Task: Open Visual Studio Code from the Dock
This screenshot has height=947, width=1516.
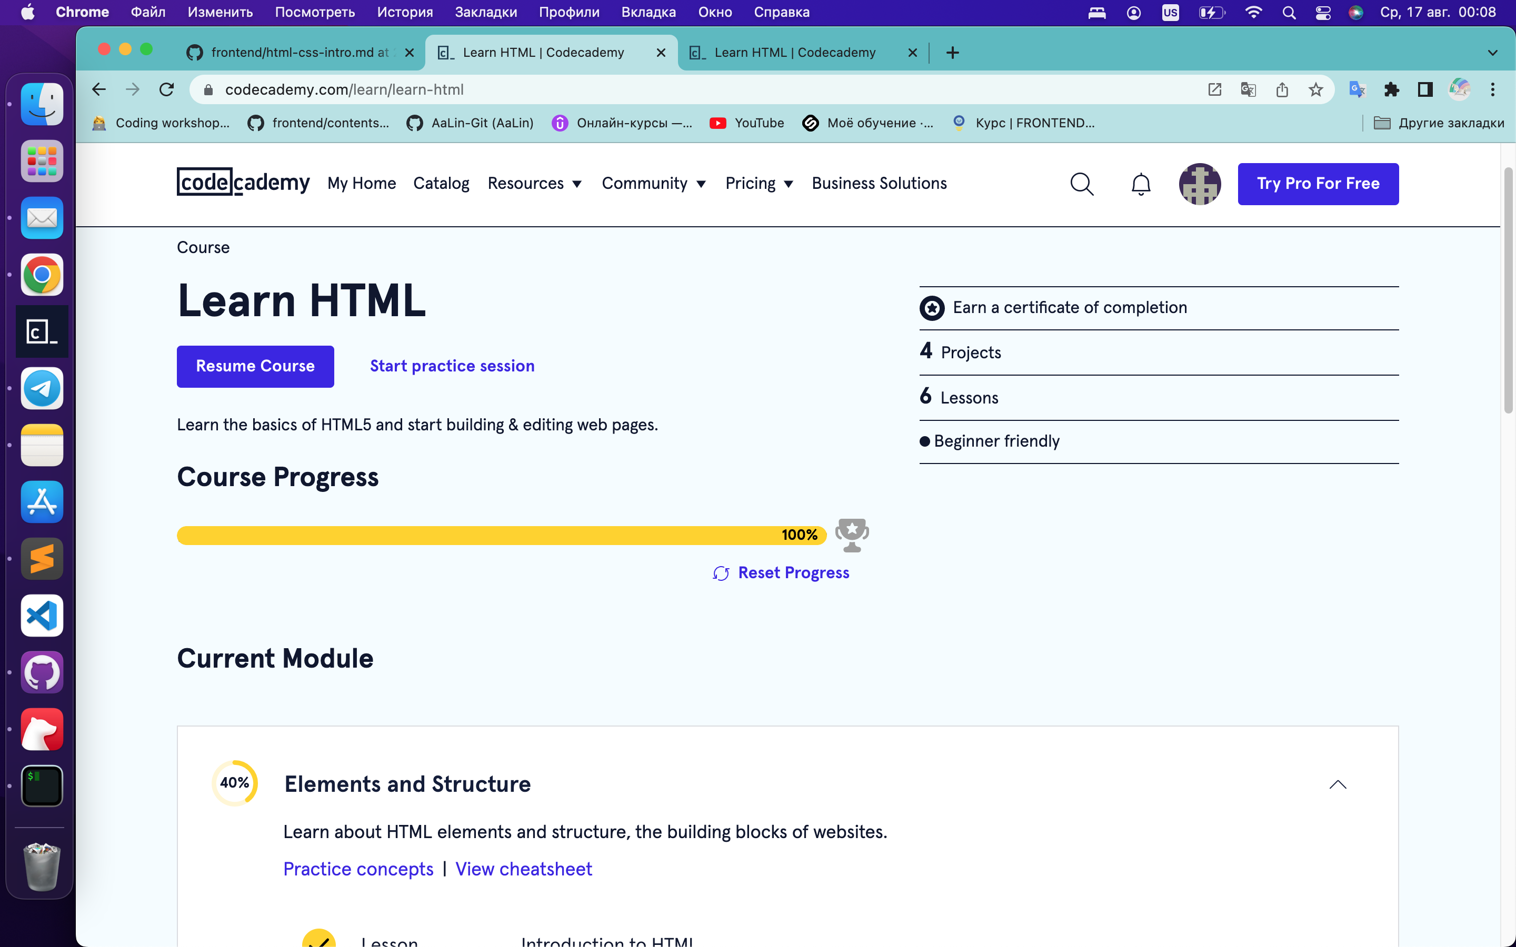Action: 42,616
